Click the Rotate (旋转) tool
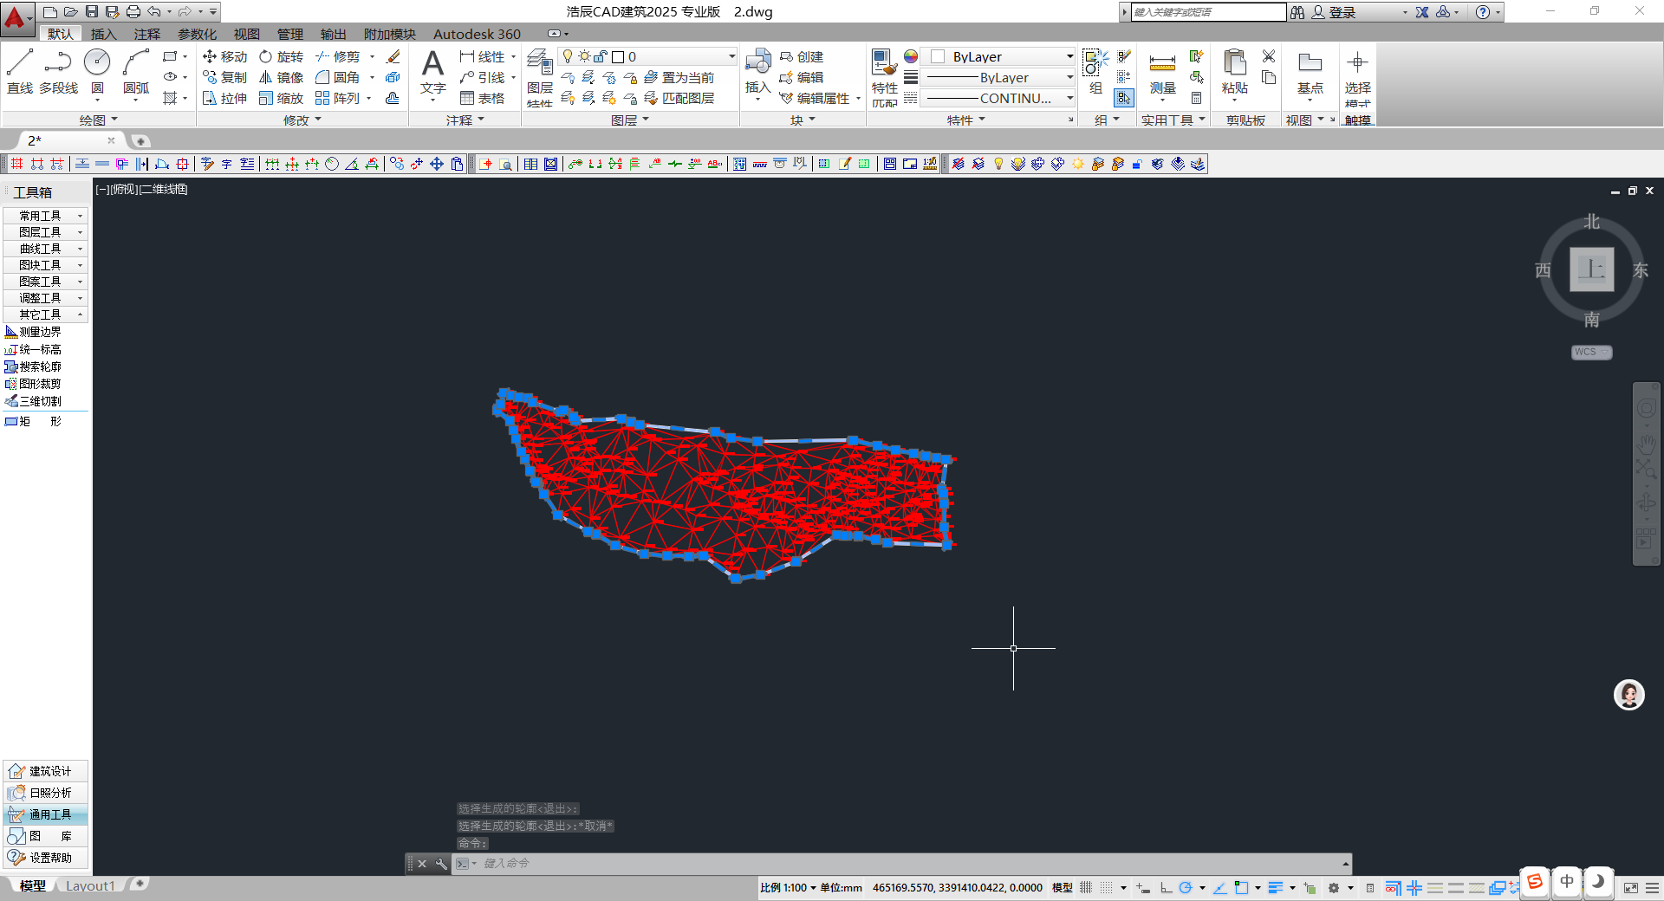This screenshot has width=1664, height=901. (281, 56)
